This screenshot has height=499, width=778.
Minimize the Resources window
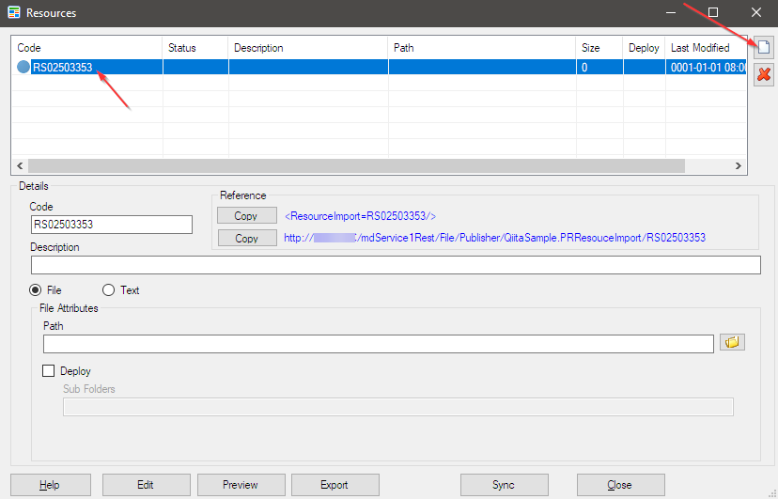(671, 12)
